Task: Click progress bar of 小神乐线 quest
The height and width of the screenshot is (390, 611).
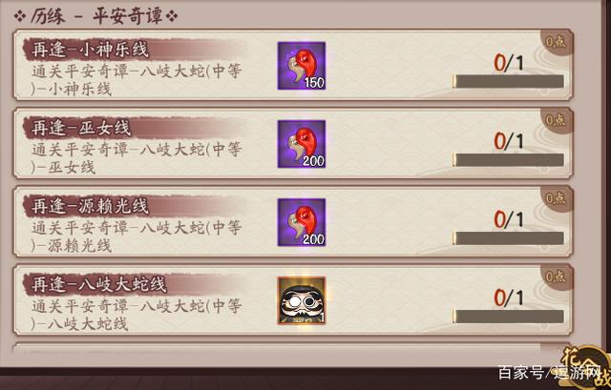Action: [508, 81]
